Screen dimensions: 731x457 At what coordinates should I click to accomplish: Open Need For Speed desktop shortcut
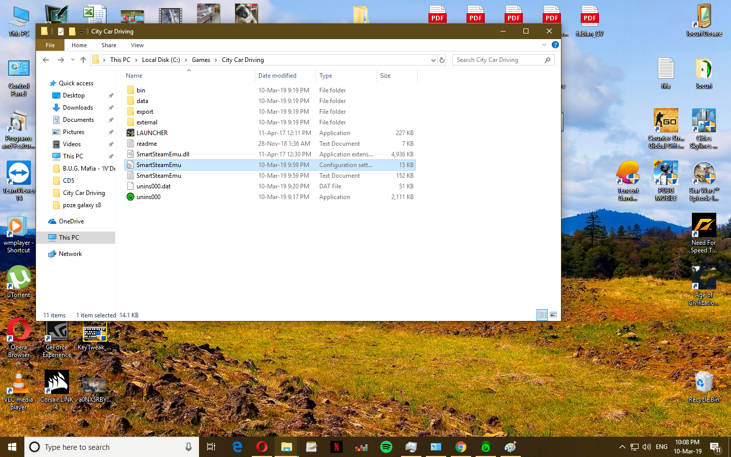coord(704,234)
